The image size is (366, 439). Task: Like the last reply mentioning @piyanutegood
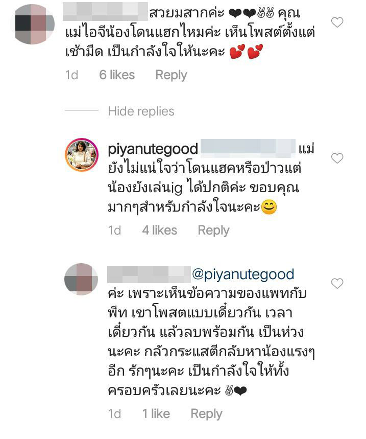click(337, 283)
